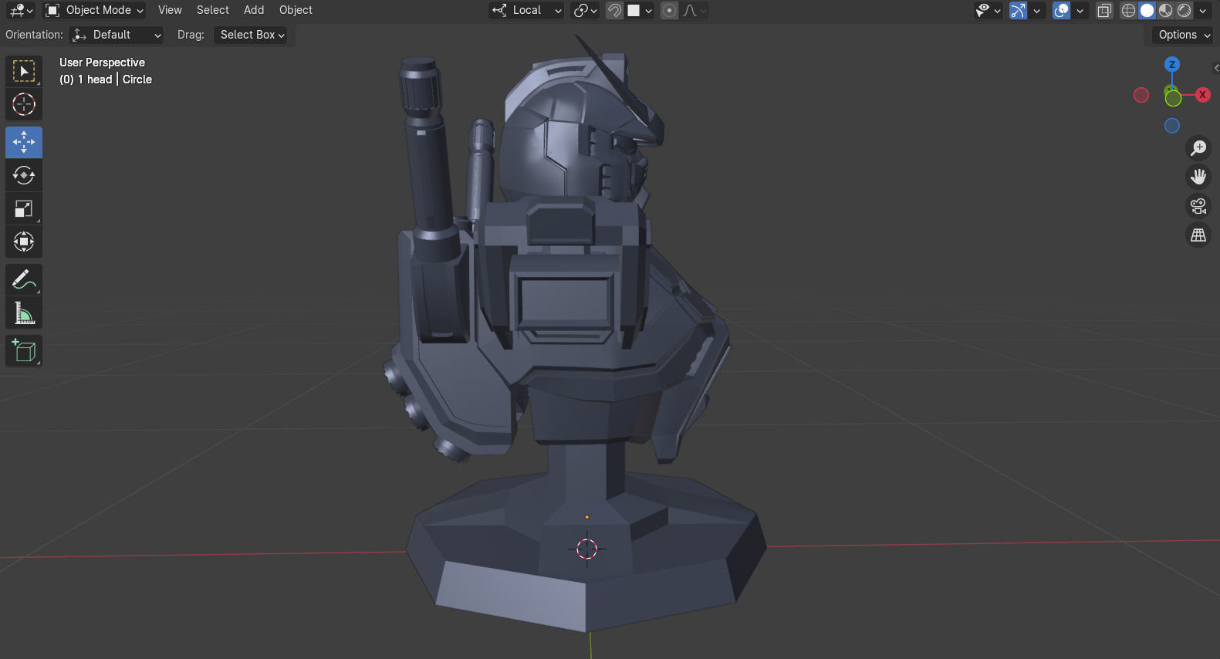Screen dimensions: 1220x659
Task: Click the negative X red circle on gizmo
Action: click(1141, 95)
